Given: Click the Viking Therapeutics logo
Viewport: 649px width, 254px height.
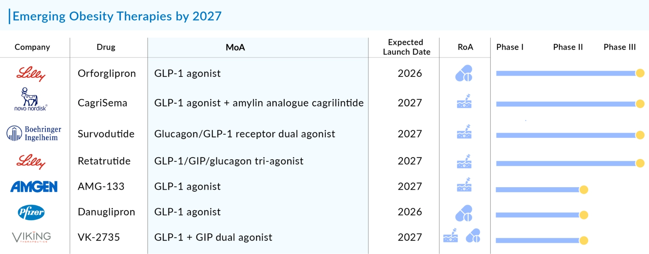Looking at the screenshot, I should tap(31, 237).
